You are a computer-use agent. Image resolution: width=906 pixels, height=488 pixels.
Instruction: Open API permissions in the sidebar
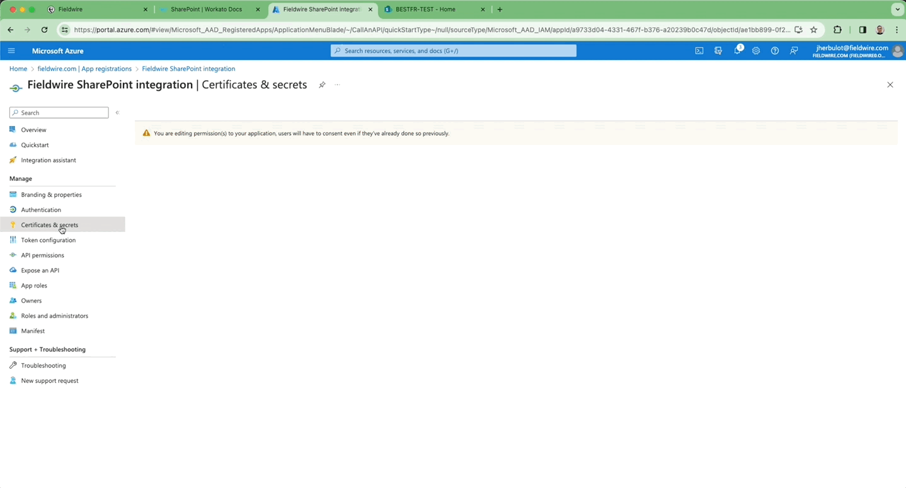[42, 255]
